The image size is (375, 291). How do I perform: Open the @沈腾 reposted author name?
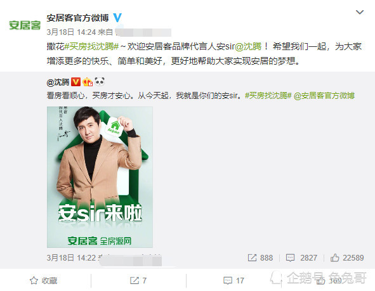(58, 82)
